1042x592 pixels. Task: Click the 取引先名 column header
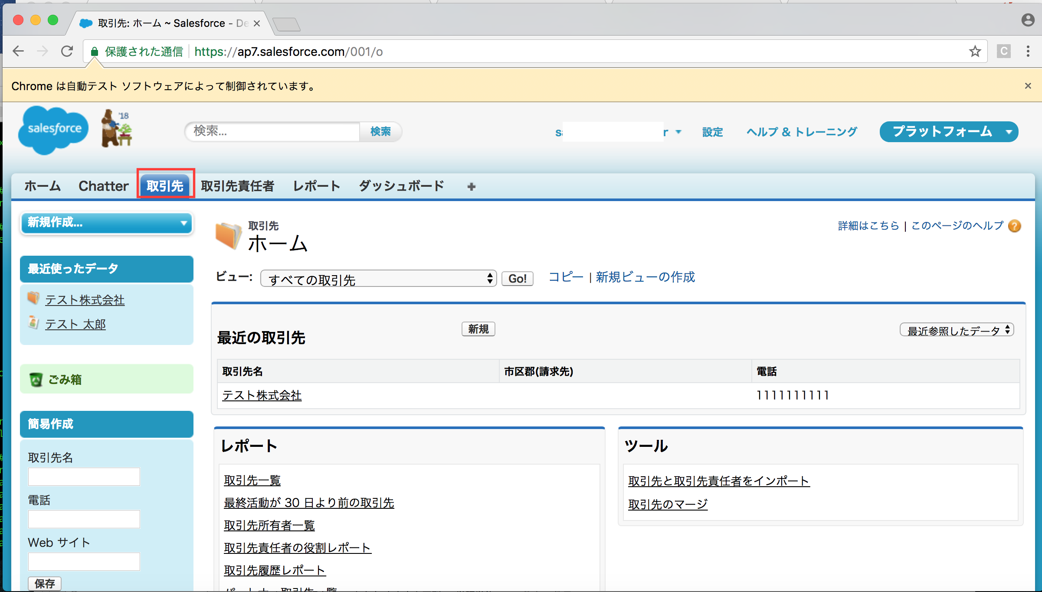point(242,371)
